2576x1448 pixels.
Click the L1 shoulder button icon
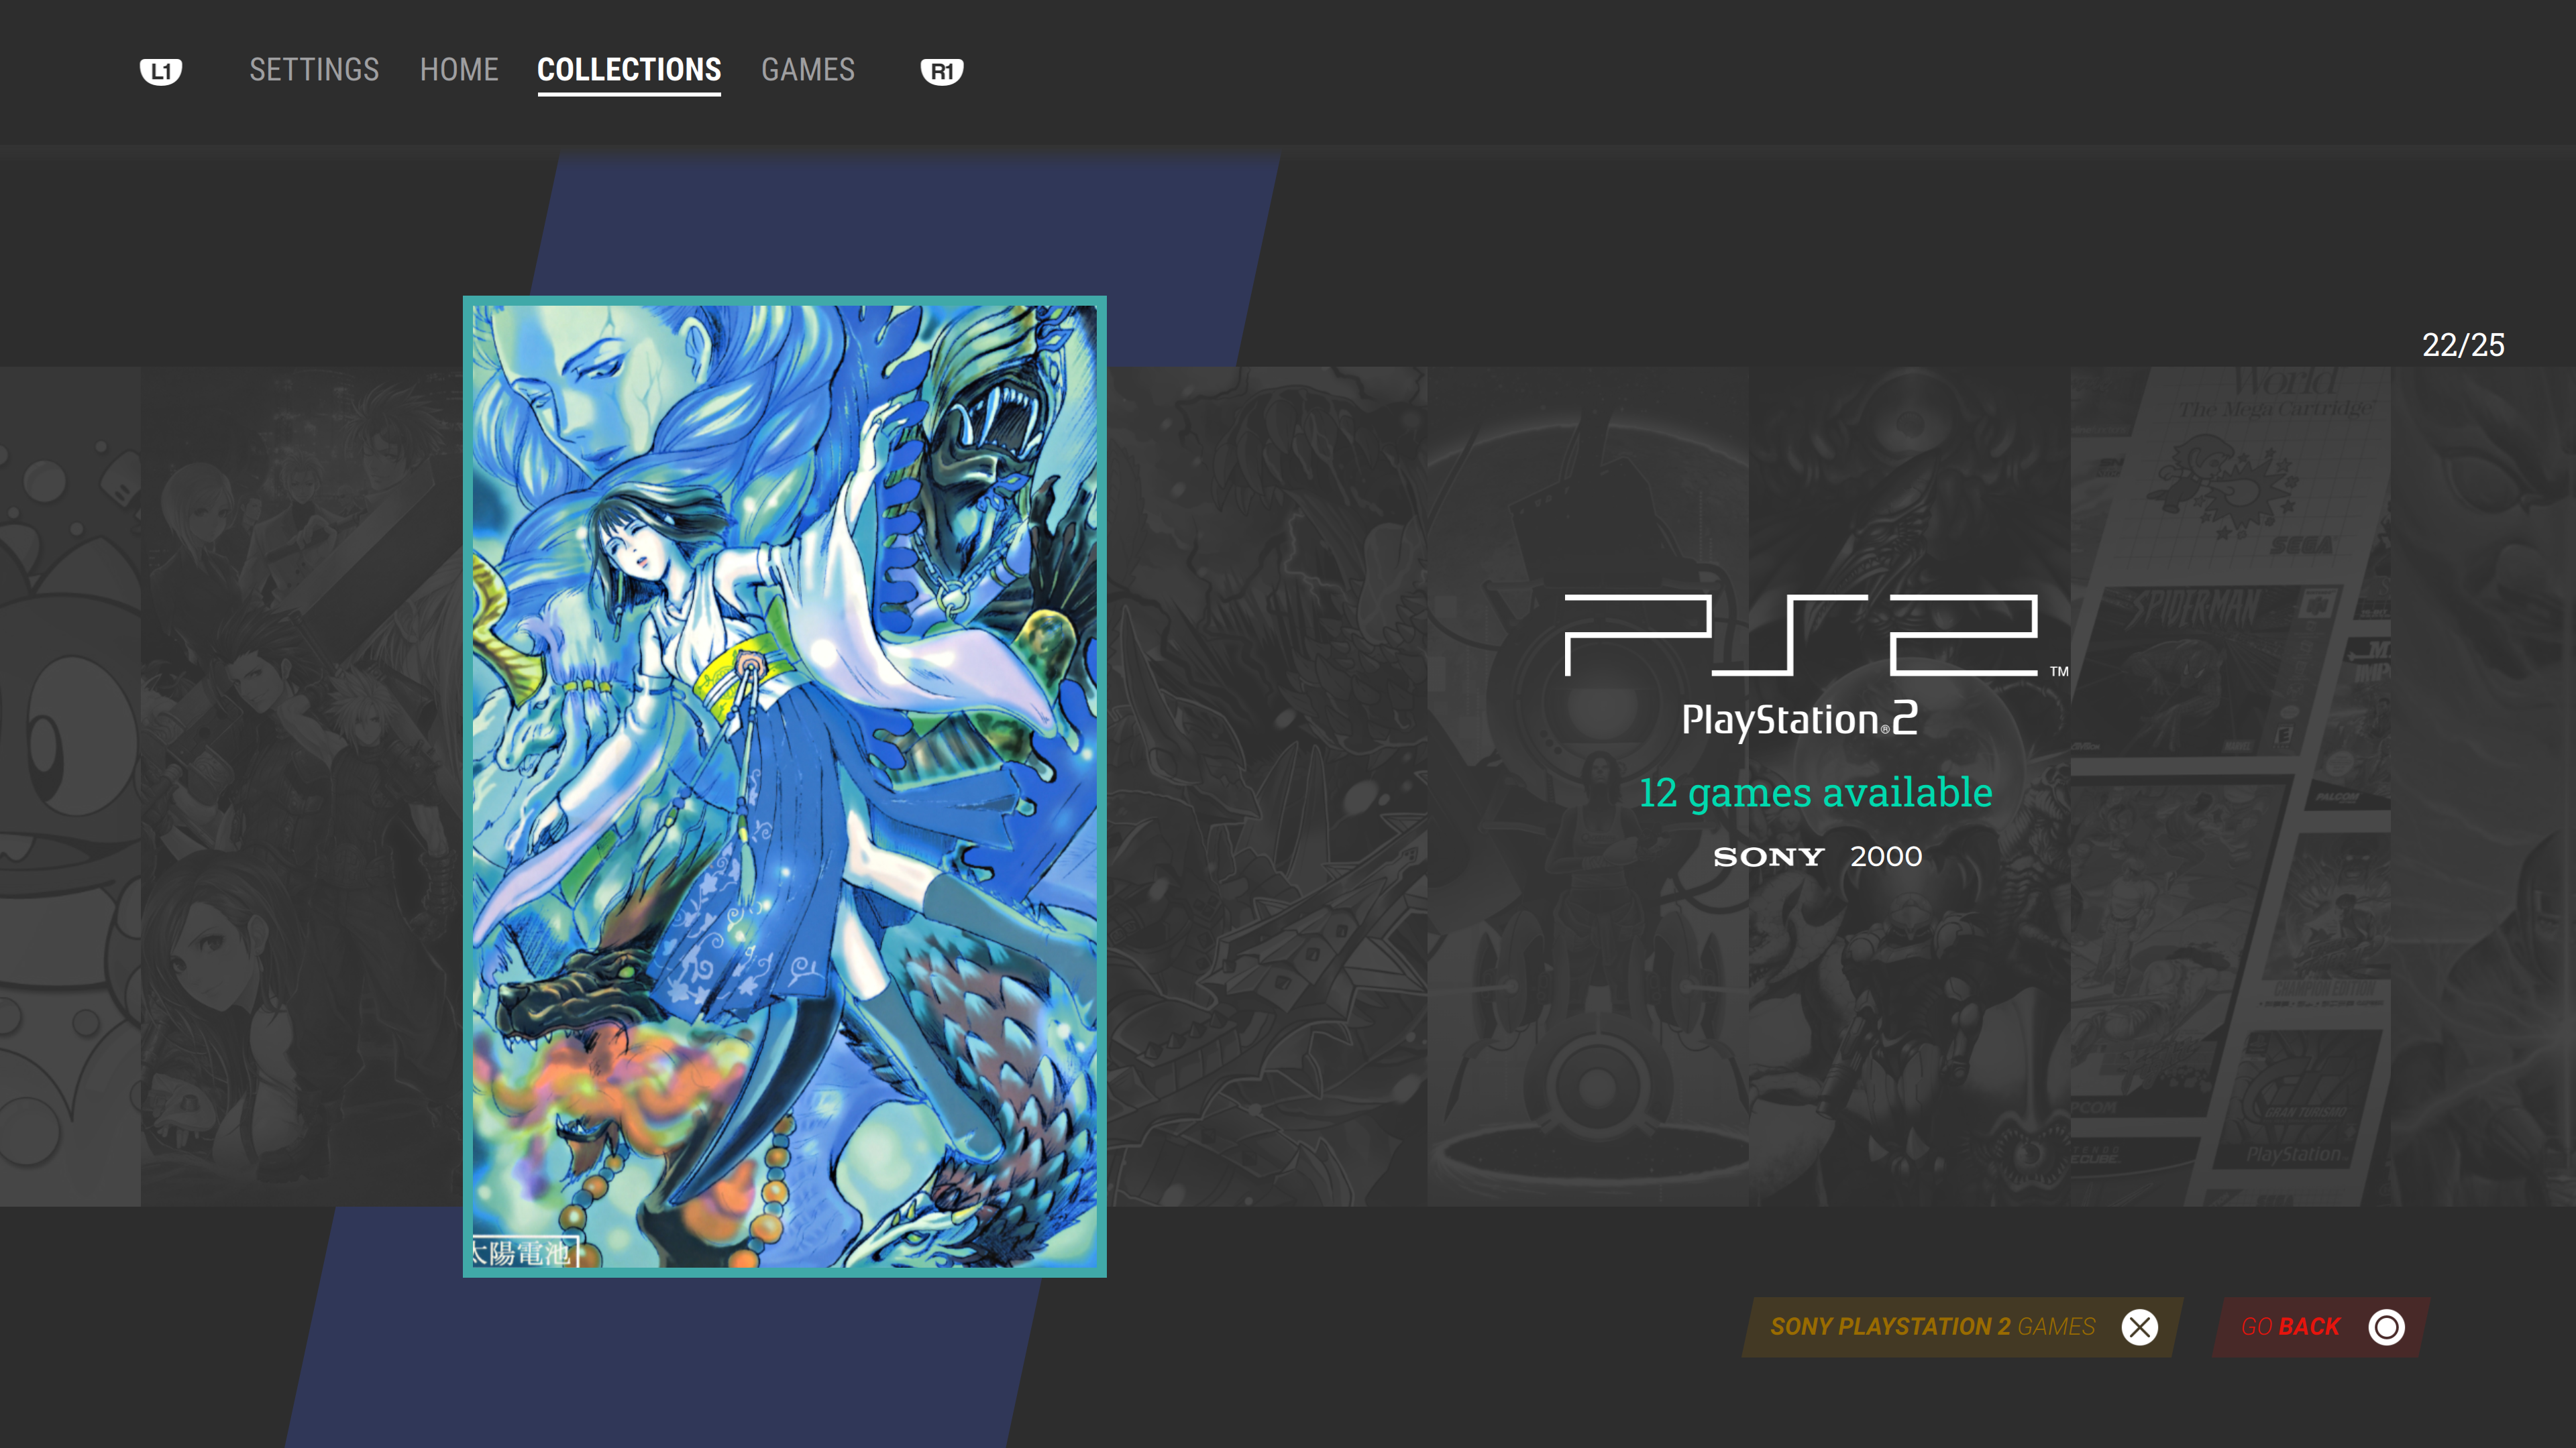click(x=160, y=71)
